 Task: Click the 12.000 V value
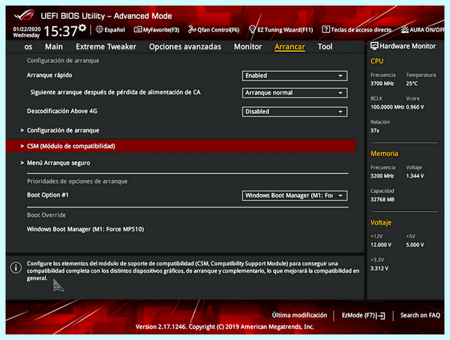coord(381,245)
